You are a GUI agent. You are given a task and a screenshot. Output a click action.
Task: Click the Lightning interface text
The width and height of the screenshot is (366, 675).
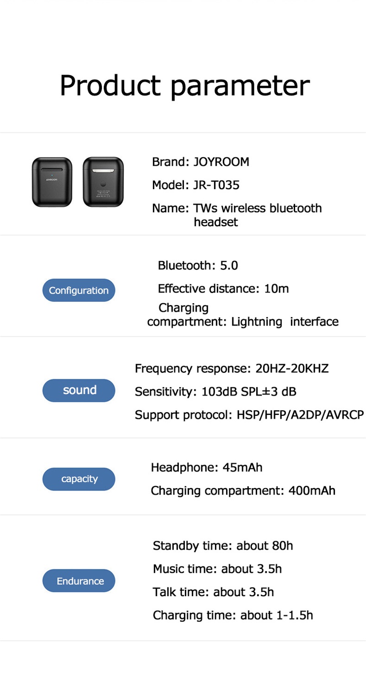(285, 321)
